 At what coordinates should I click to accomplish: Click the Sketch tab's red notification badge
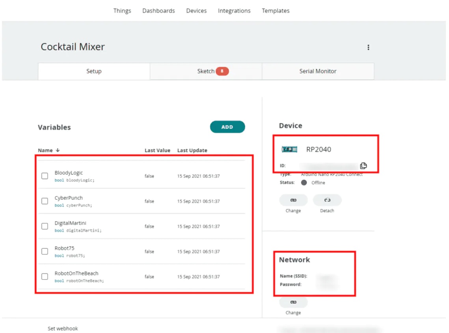222,71
